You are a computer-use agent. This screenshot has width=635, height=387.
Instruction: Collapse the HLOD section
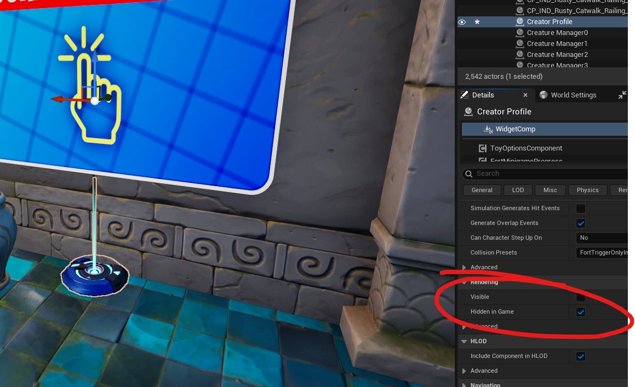pyautogui.click(x=464, y=341)
